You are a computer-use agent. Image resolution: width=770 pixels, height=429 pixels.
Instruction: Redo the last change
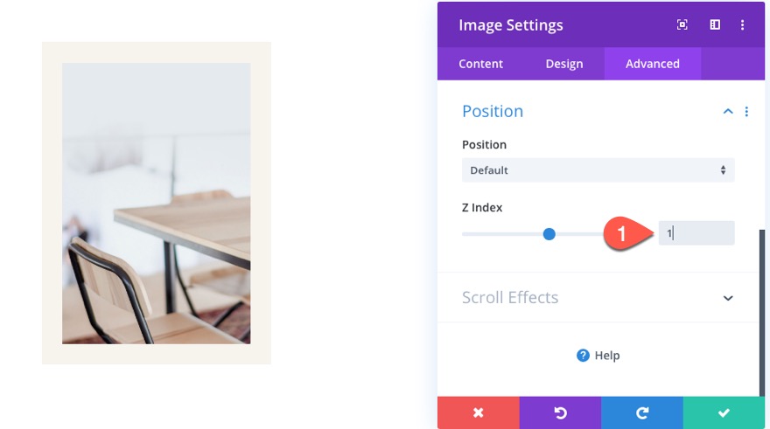[641, 412]
